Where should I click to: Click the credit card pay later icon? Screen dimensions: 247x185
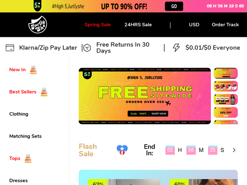pyautogui.click(x=10, y=48)
